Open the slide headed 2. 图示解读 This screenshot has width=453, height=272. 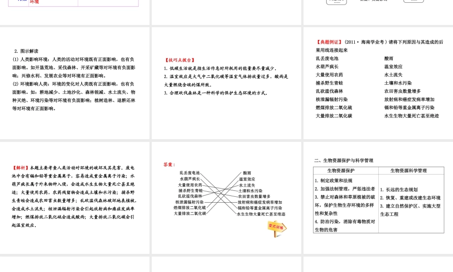point(75,83)
